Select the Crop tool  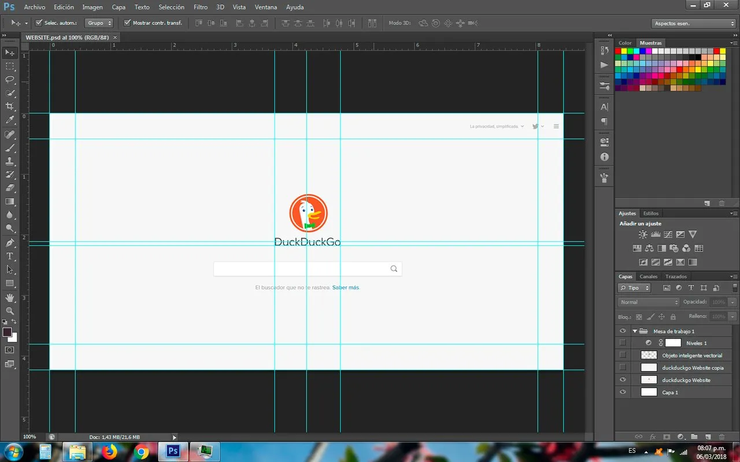10,107
